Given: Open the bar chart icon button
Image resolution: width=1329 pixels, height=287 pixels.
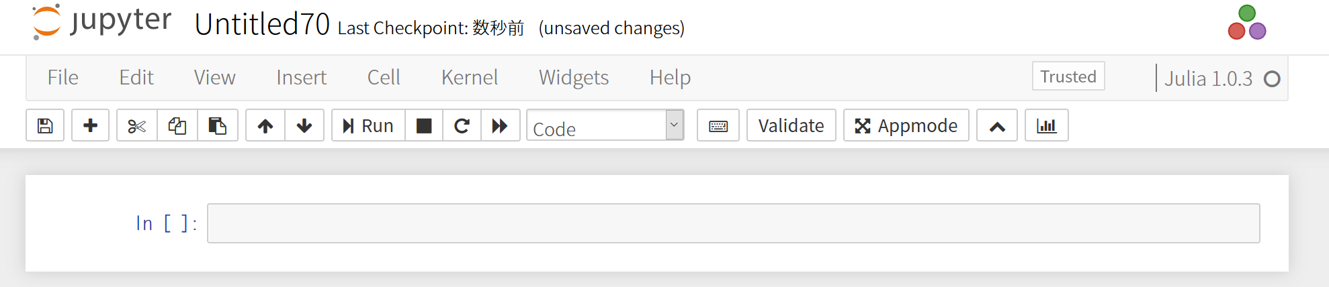Looking at the screenshot, I should [1046, 125].
